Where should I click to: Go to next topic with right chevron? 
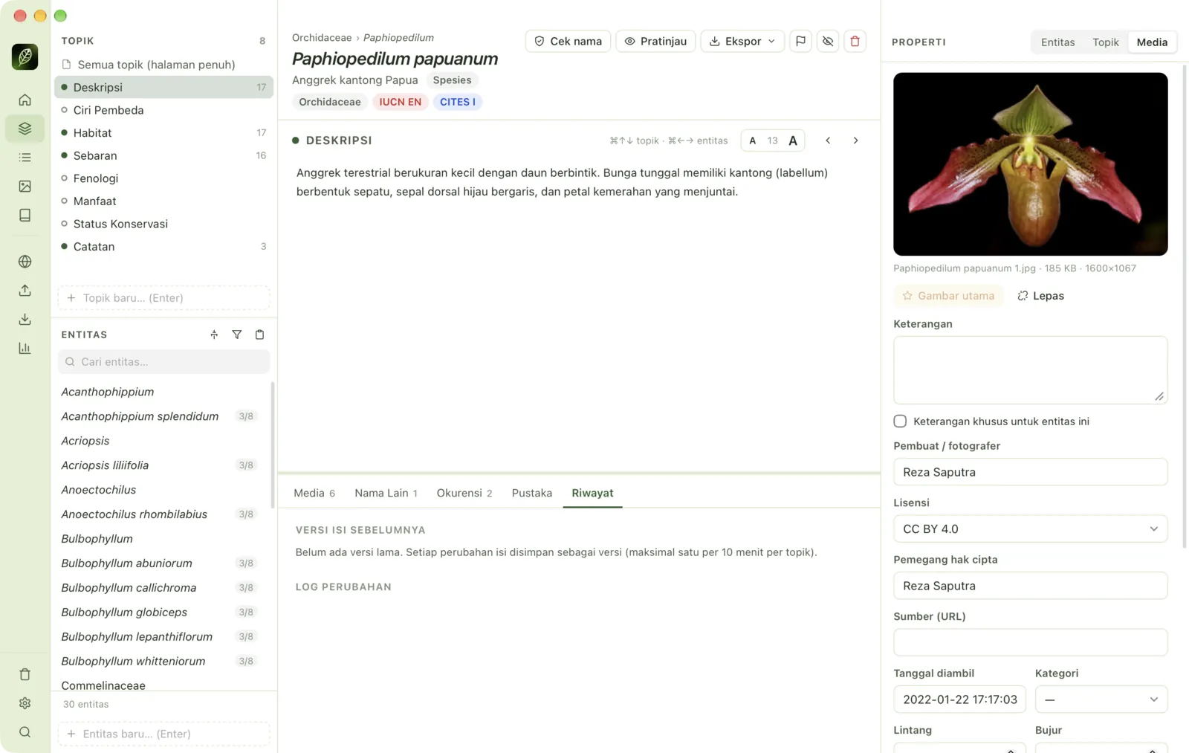point(855,140)
